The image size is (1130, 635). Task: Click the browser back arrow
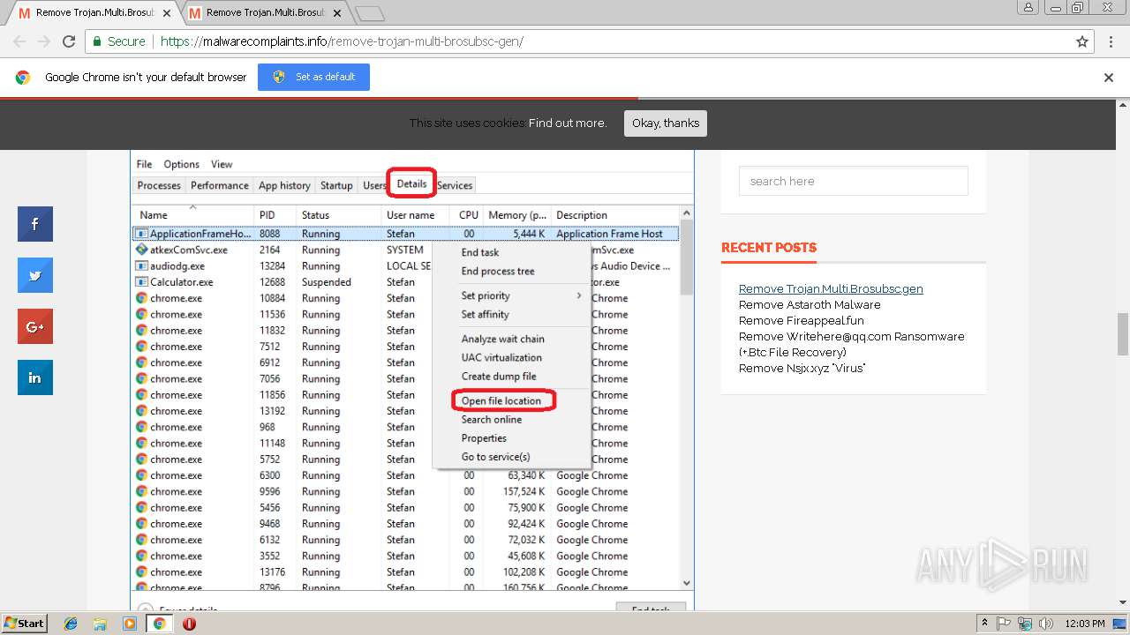(19, 41)
